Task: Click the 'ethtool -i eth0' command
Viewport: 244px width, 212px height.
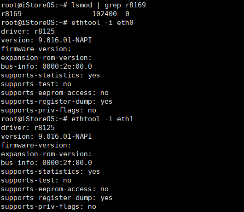Action: coord(102,23)
